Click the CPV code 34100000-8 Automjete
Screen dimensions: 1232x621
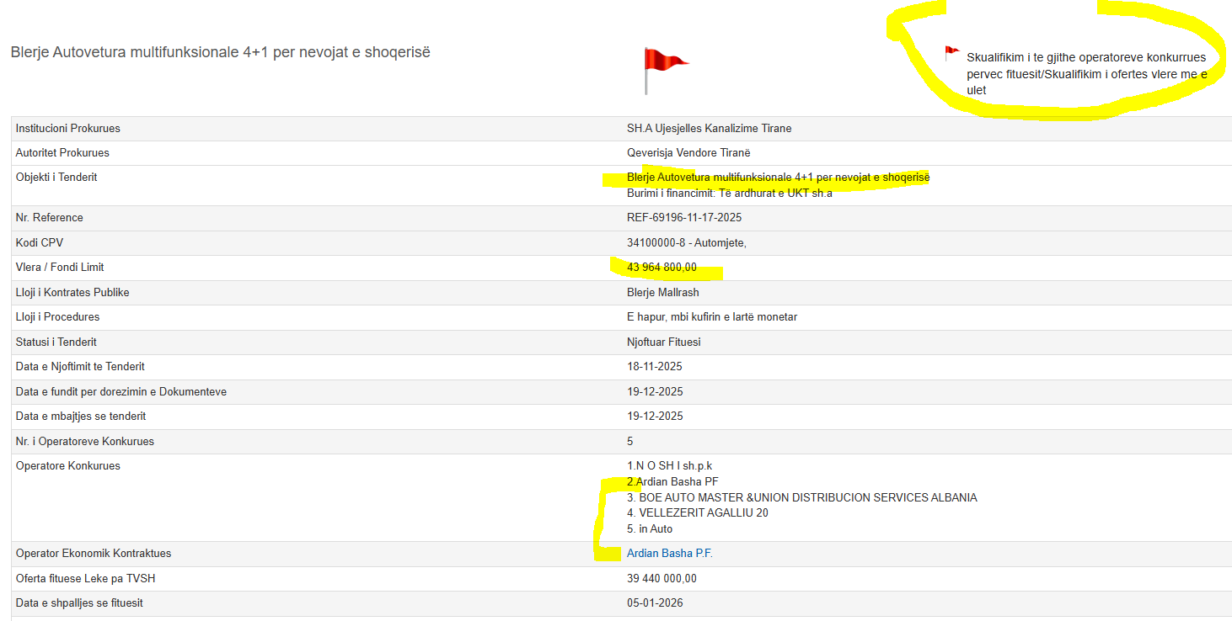[686, 243]
